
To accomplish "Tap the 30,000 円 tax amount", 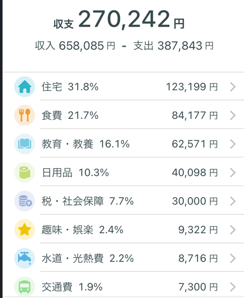I will [x=195, y=201].
